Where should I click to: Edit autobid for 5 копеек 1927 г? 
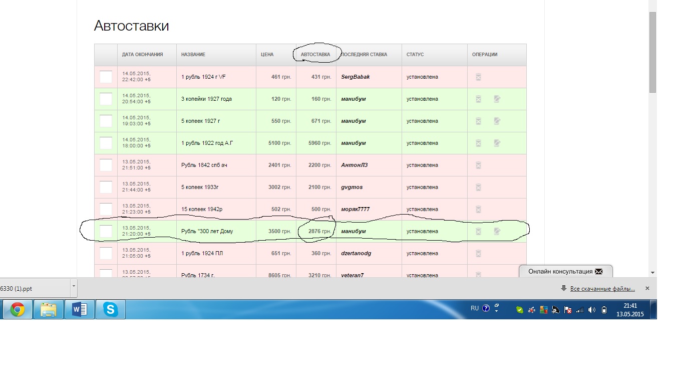point(497,121)
